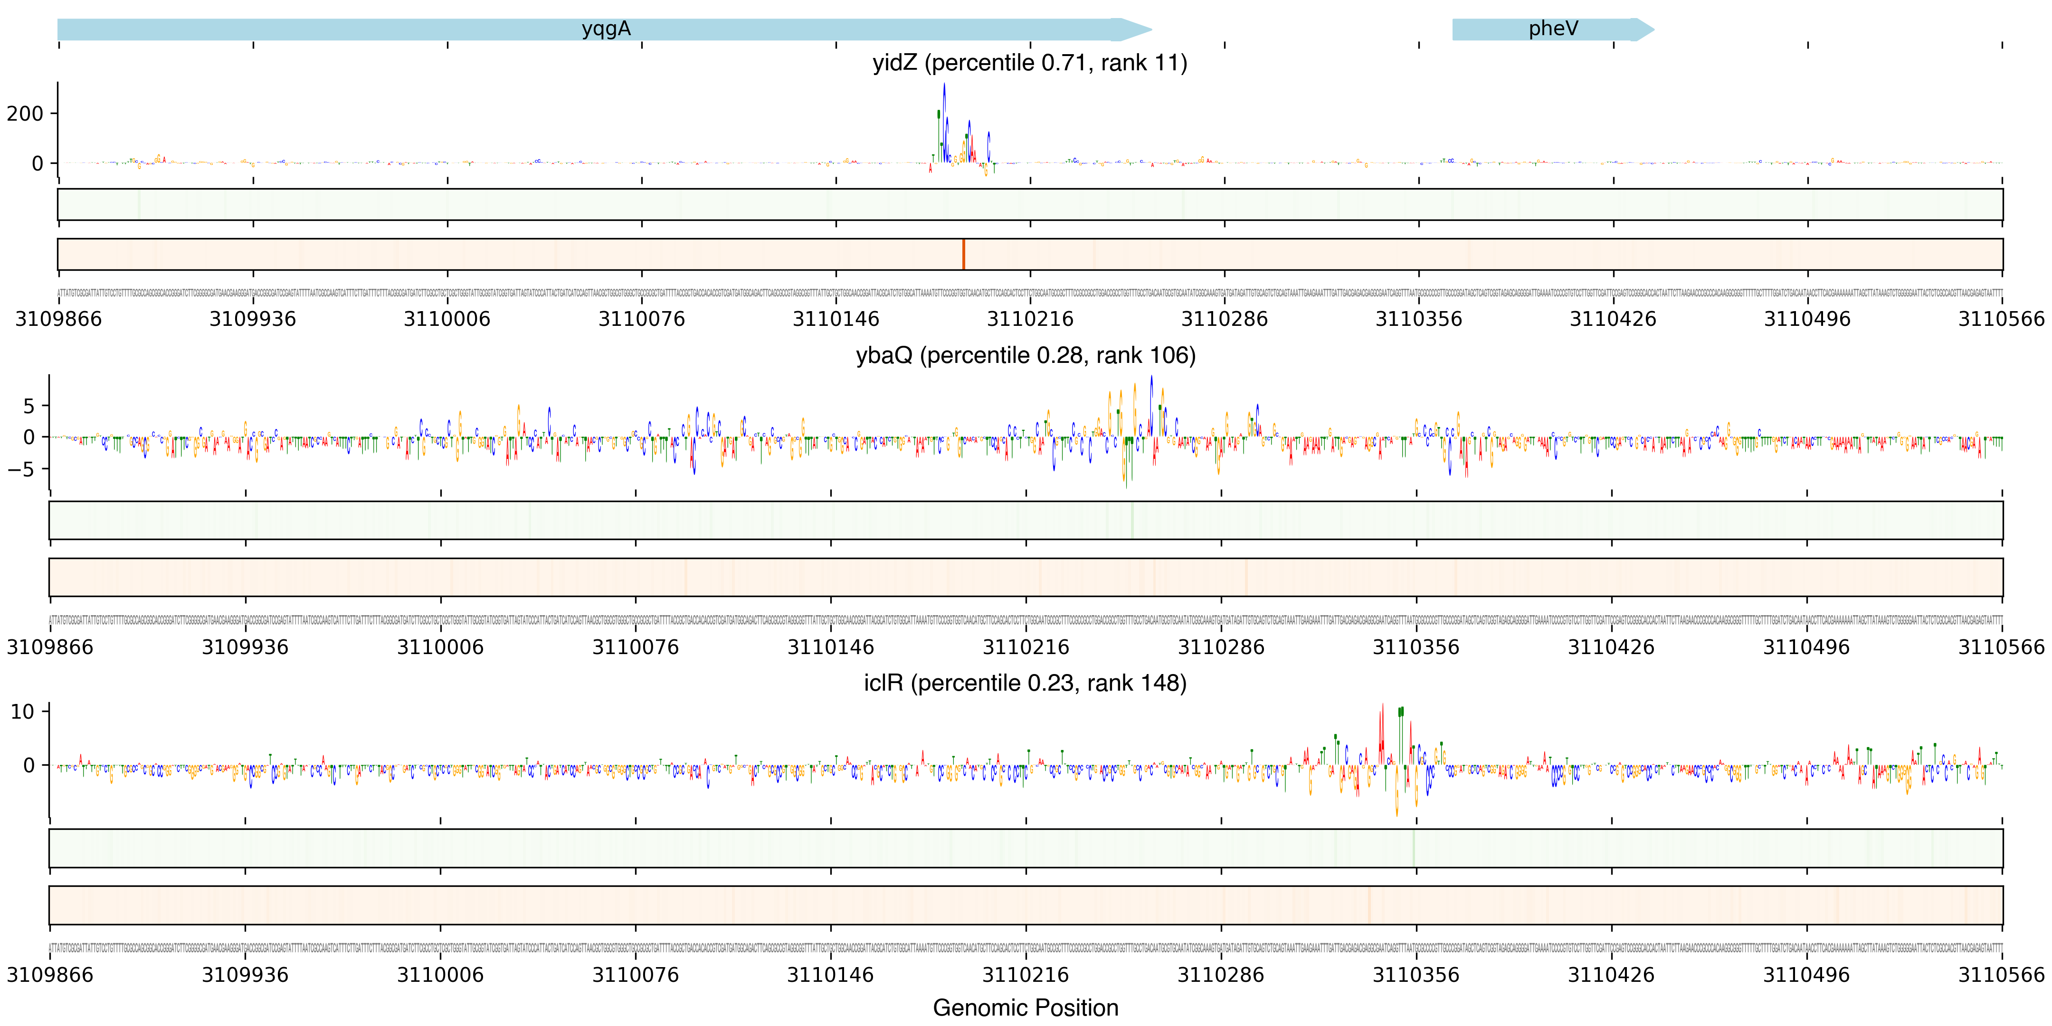
Task: Click the yqgA gene arrow annotation
Action: point(606,29)
